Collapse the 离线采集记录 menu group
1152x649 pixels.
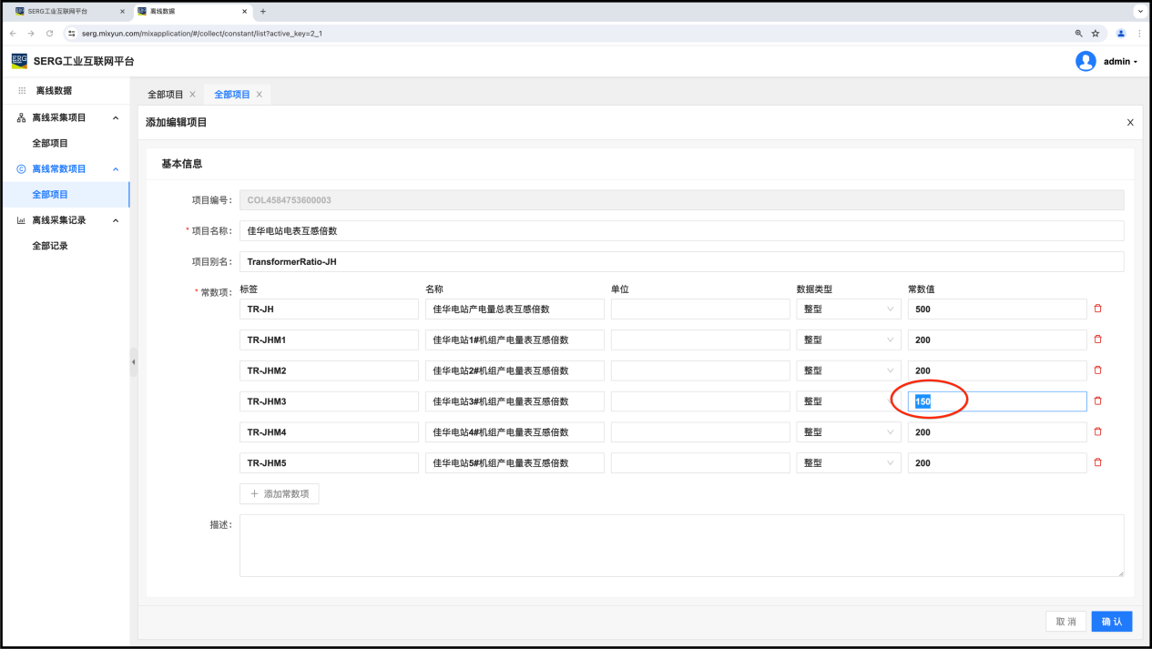click(x=116, y=220)
